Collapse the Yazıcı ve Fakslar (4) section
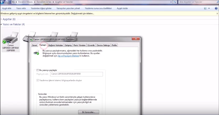 (1, 24)
